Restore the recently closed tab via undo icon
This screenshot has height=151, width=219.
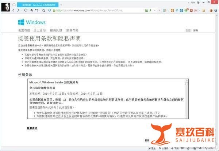point(36,10)
